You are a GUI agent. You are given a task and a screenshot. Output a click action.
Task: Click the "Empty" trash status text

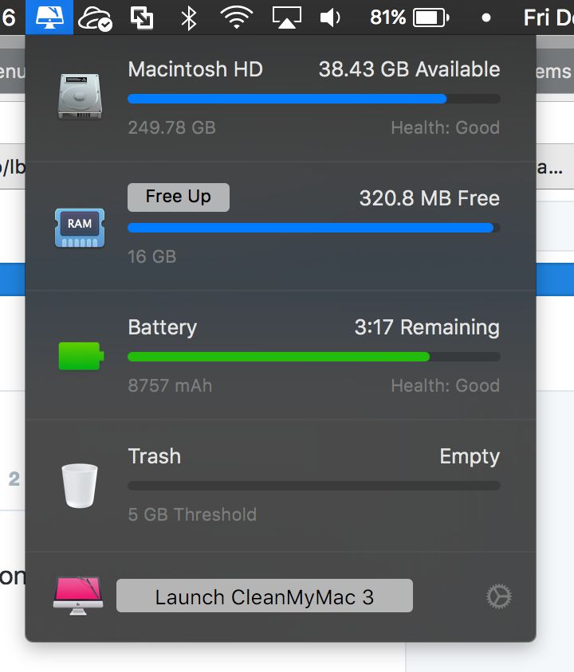coord(470,457)
